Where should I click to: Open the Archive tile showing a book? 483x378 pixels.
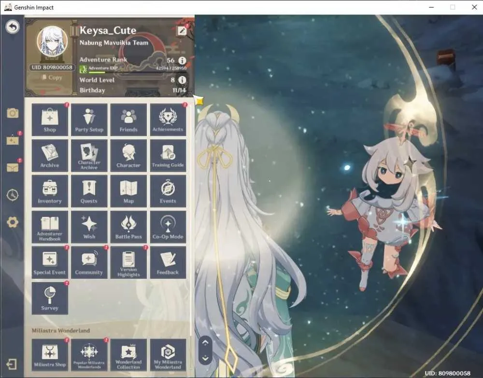50,155
